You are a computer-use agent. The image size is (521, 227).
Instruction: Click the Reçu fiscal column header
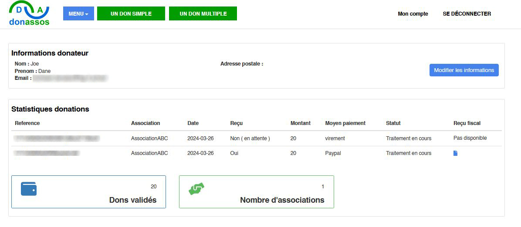pos(467,123)
